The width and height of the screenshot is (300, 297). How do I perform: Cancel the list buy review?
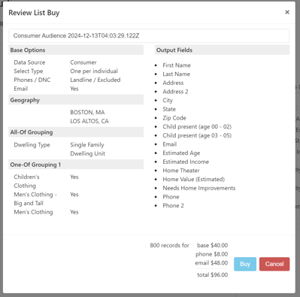pyautogui.click(x=274, y=264)
